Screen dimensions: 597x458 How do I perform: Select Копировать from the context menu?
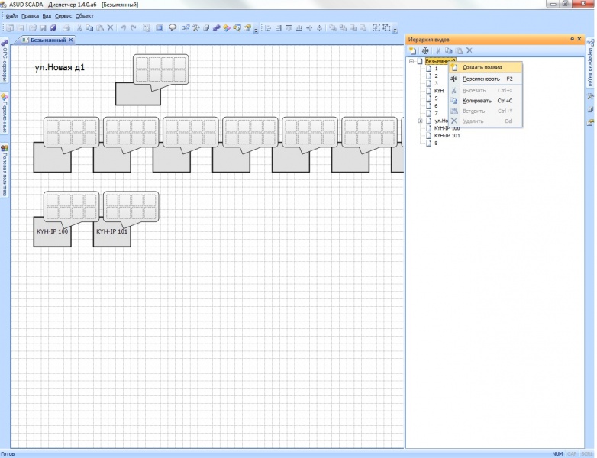[x=477, y=101]
